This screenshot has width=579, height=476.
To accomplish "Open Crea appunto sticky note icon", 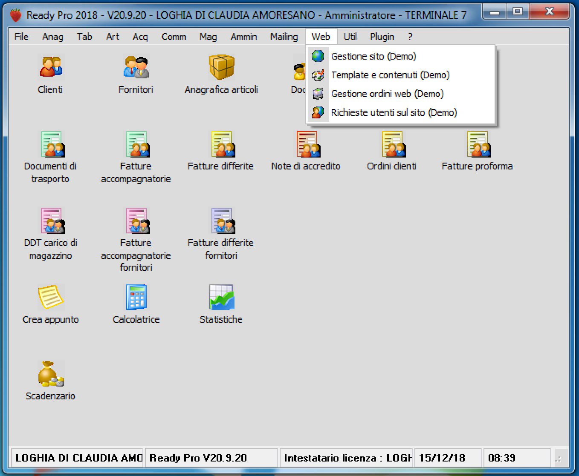I will pyautogui.click(x=51, y=297).
